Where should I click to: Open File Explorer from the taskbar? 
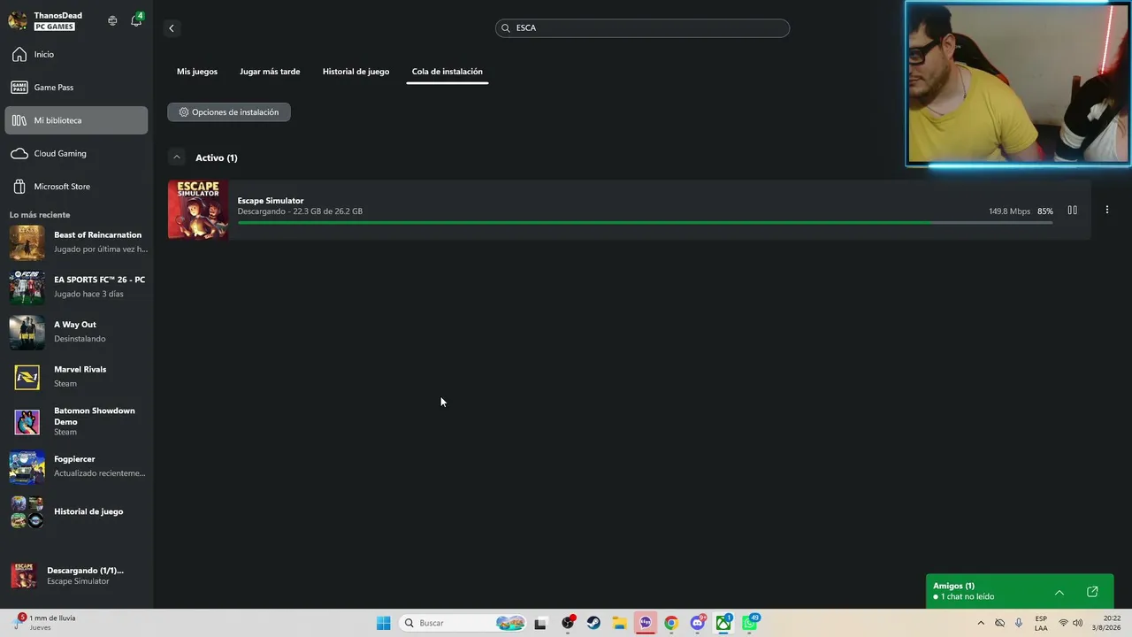tap(619, 623)
